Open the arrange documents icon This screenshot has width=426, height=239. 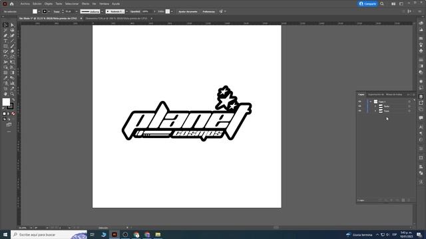pyautogui.click(x=393, y=4)
